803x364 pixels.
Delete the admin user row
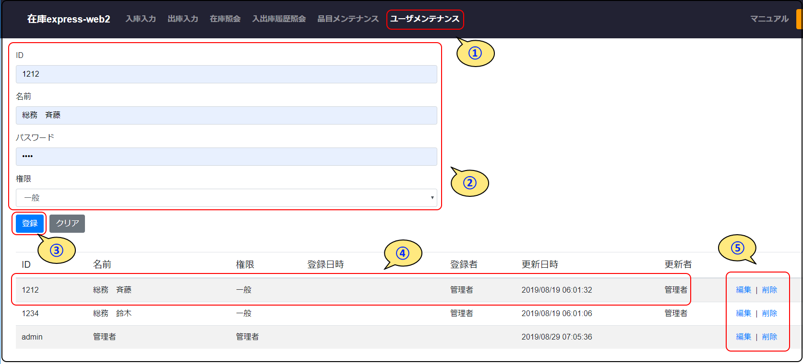769,337
